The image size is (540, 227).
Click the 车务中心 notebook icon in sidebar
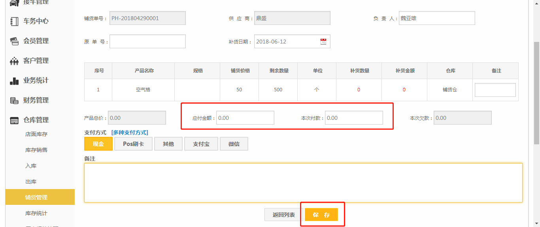(14, 21)
